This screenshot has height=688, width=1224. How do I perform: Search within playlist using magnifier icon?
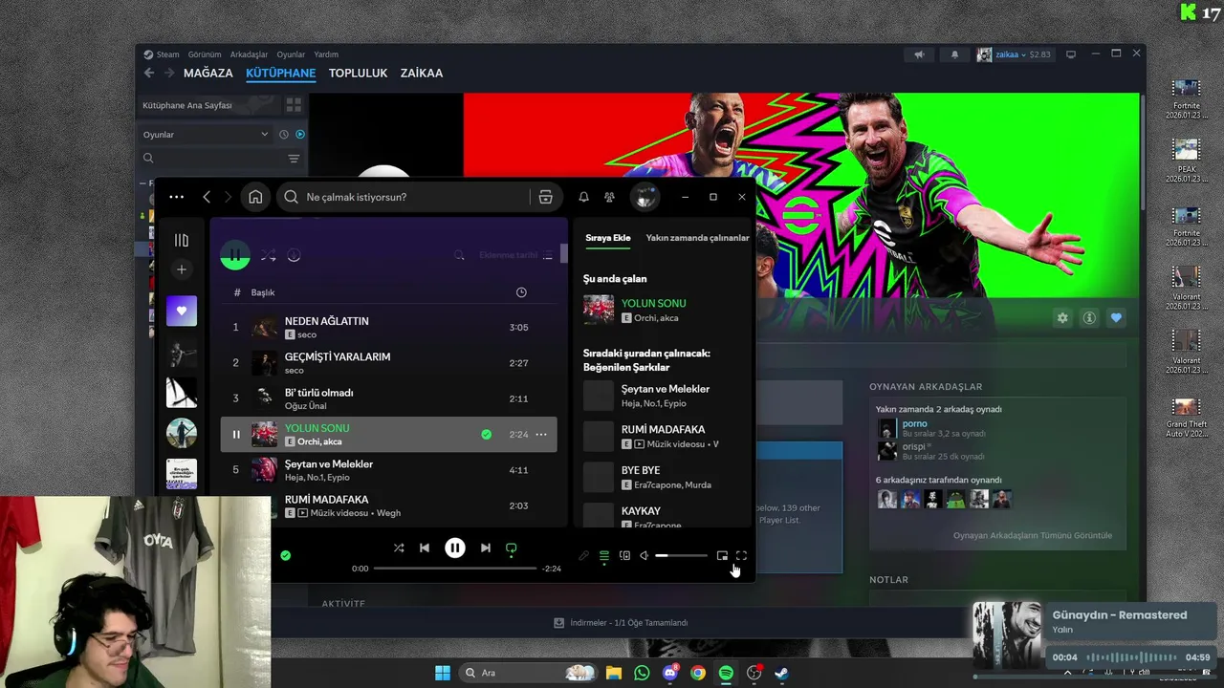coord(459,255)
